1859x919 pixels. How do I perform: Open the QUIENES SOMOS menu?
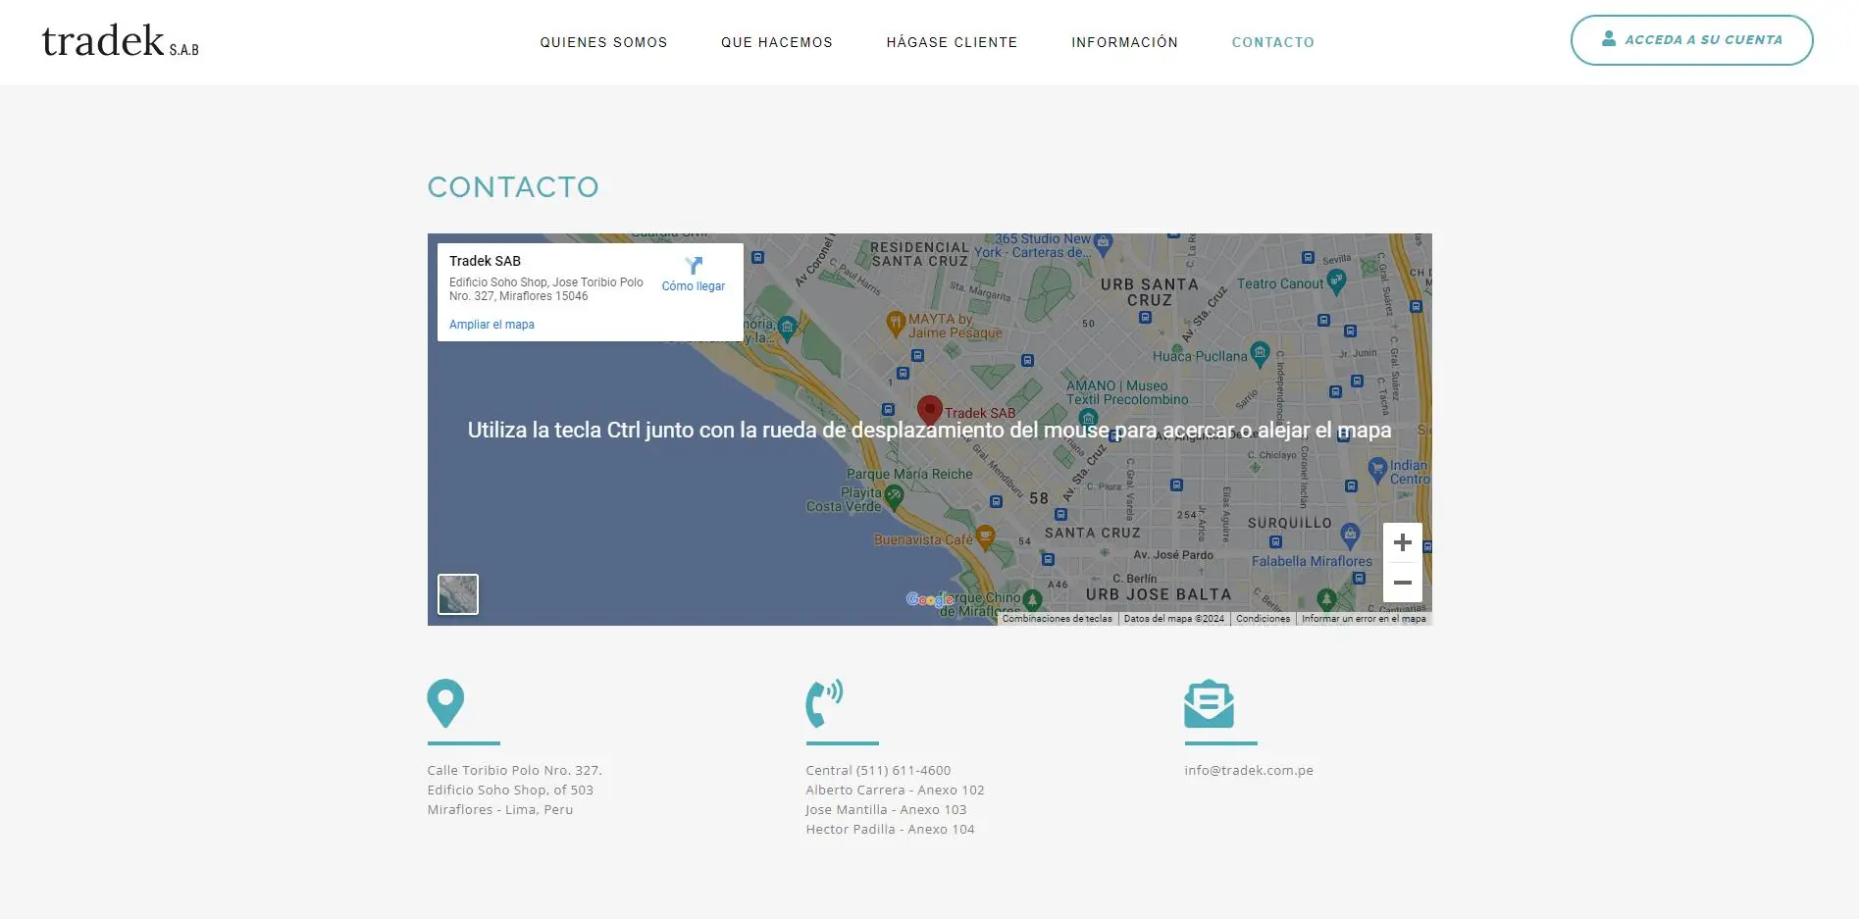[x=603, y=42]
